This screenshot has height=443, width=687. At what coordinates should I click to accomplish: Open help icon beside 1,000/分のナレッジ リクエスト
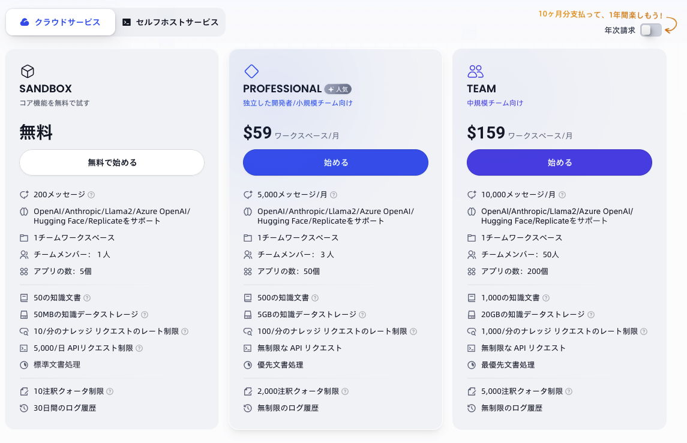tap(644, 332)
